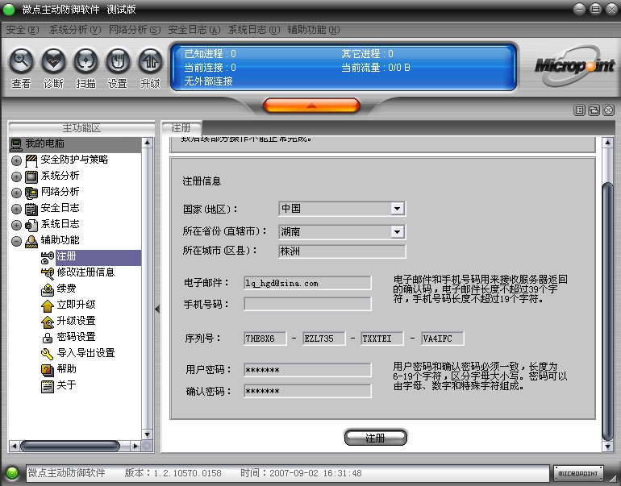The image size is (621, 486).
Task: Expand 安全防护与策略 tree node
Action: pyautogui.click(x=16, y=160)
